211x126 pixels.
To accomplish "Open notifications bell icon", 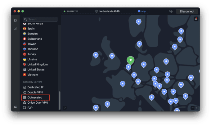I will [196, 19].
